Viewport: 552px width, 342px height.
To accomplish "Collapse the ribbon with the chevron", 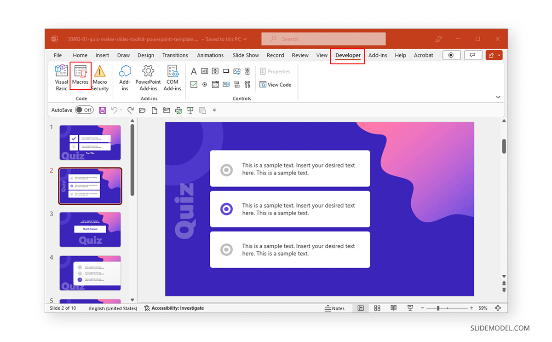I will pos(498,97).
